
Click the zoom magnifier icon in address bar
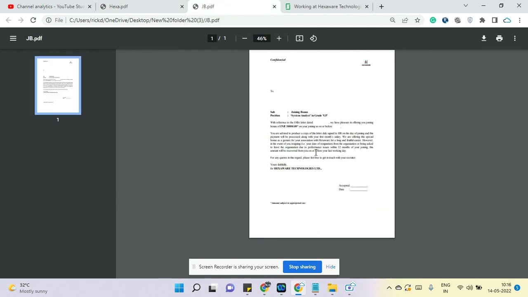pos(393,20)
